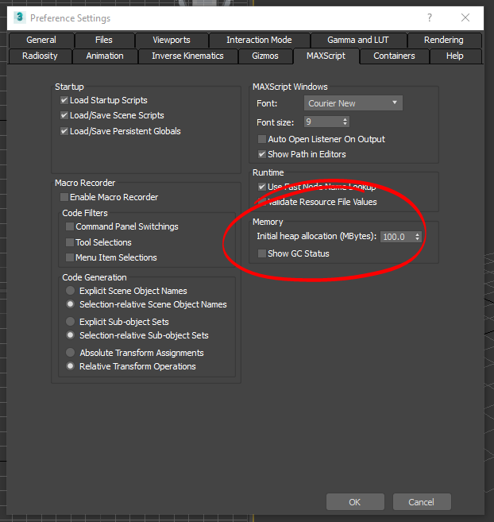The width and height of the screenshot is (494, 522).
Task: Click the Font size value field
Action: [323, 122]
